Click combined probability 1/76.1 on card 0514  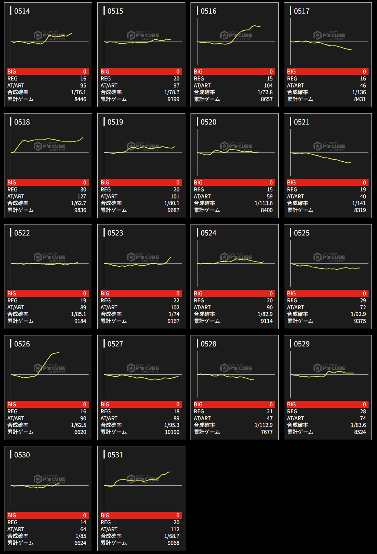click(79, 92)
